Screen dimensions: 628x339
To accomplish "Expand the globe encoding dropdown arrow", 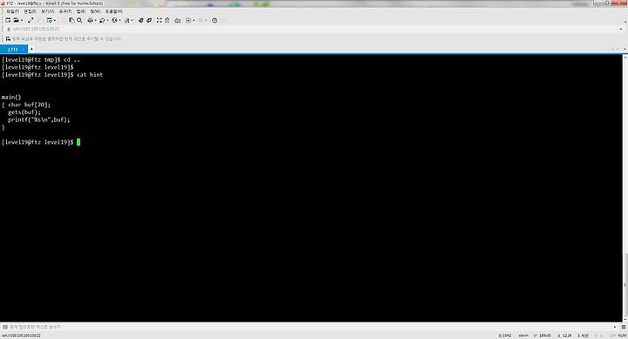I will [x=119, y=20].
